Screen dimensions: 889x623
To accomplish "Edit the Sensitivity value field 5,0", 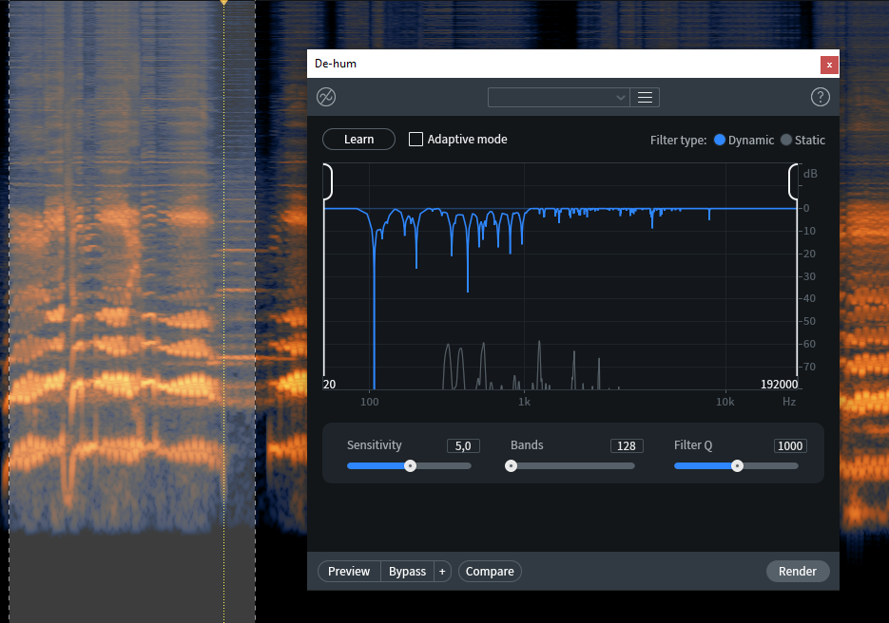I will tap(463, 445).
